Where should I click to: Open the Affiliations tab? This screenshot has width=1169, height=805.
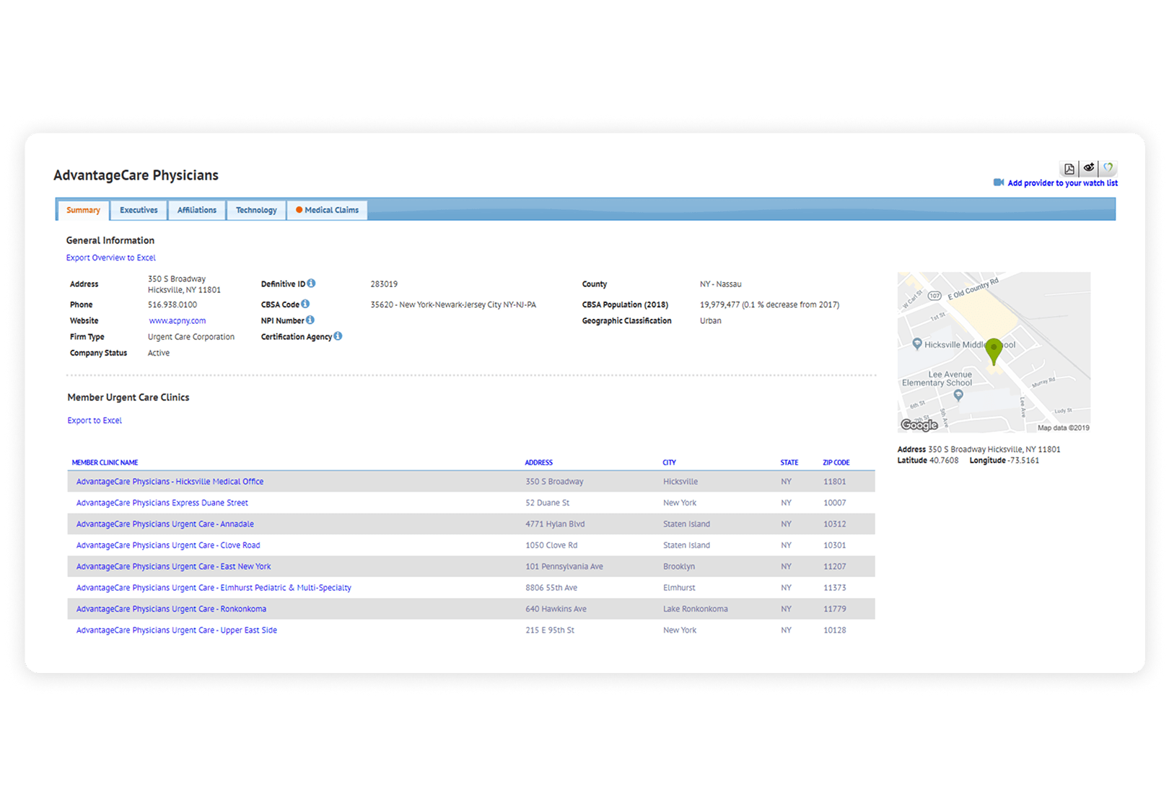pyautogui.click(x=197, y=210)
